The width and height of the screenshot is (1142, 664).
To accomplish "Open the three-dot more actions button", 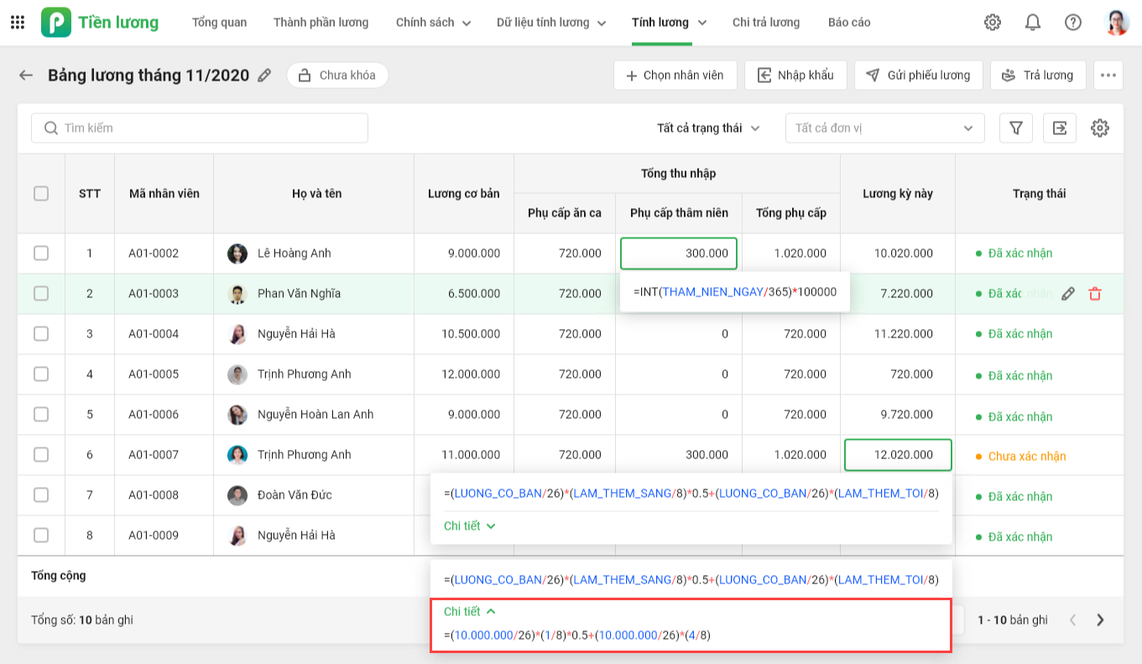I will [1108, 76].
